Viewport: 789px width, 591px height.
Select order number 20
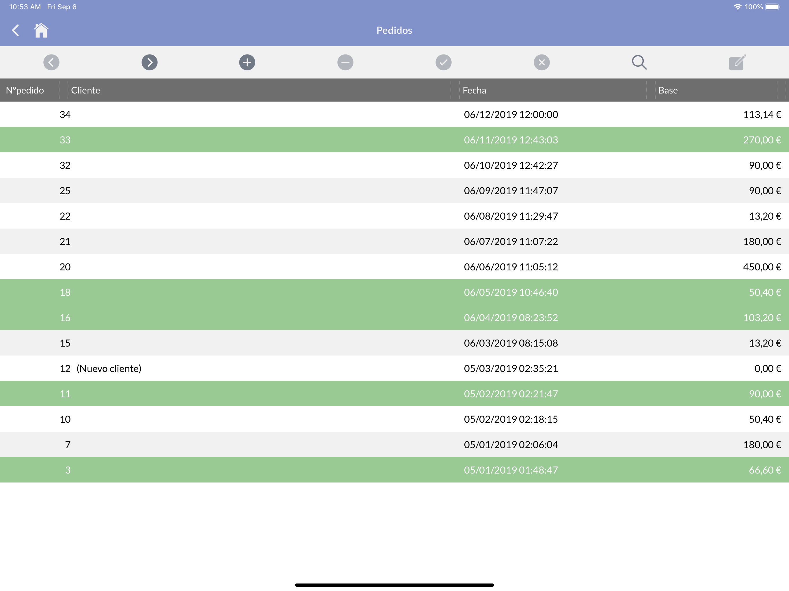click(394, 267)
